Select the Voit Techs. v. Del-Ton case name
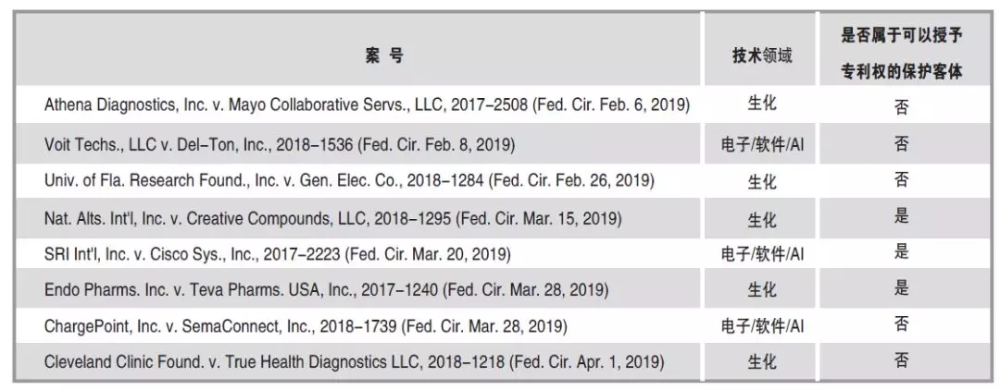The image size is (1000, 390). click(280, 144)
